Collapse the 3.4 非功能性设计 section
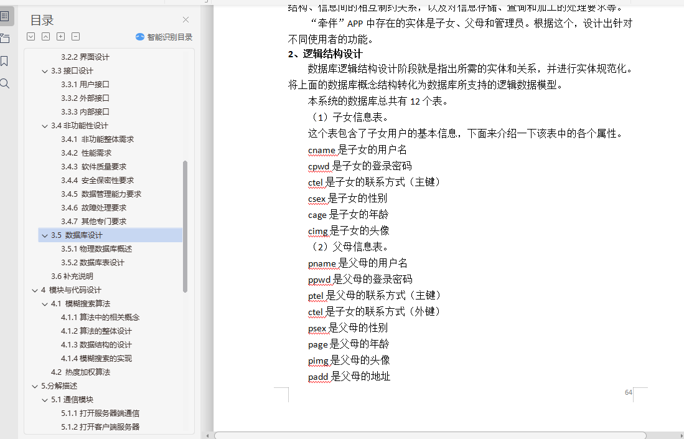 pos(44,126)
